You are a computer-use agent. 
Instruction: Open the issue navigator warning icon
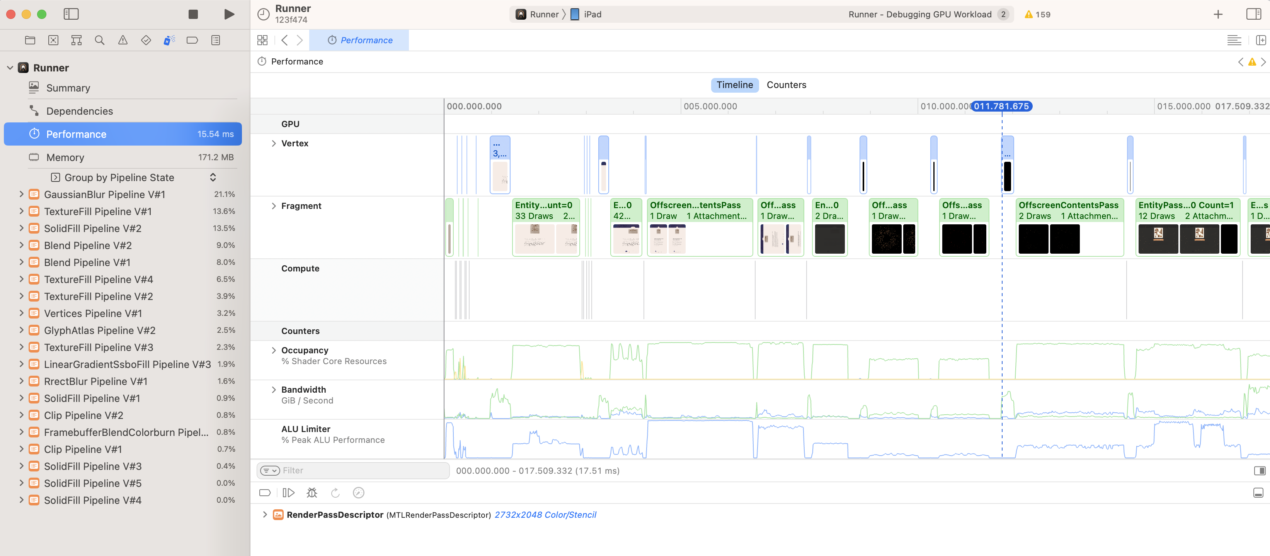coord(123,41)
